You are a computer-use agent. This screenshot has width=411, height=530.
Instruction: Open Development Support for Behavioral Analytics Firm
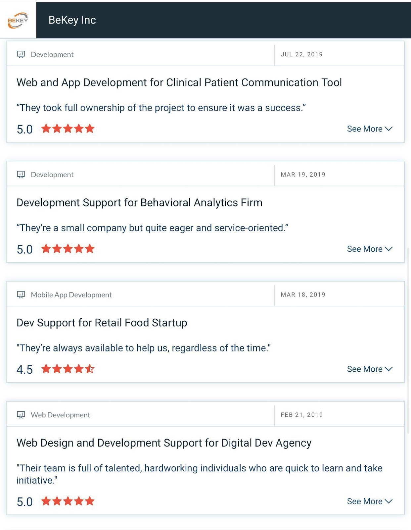pos(139,202)
